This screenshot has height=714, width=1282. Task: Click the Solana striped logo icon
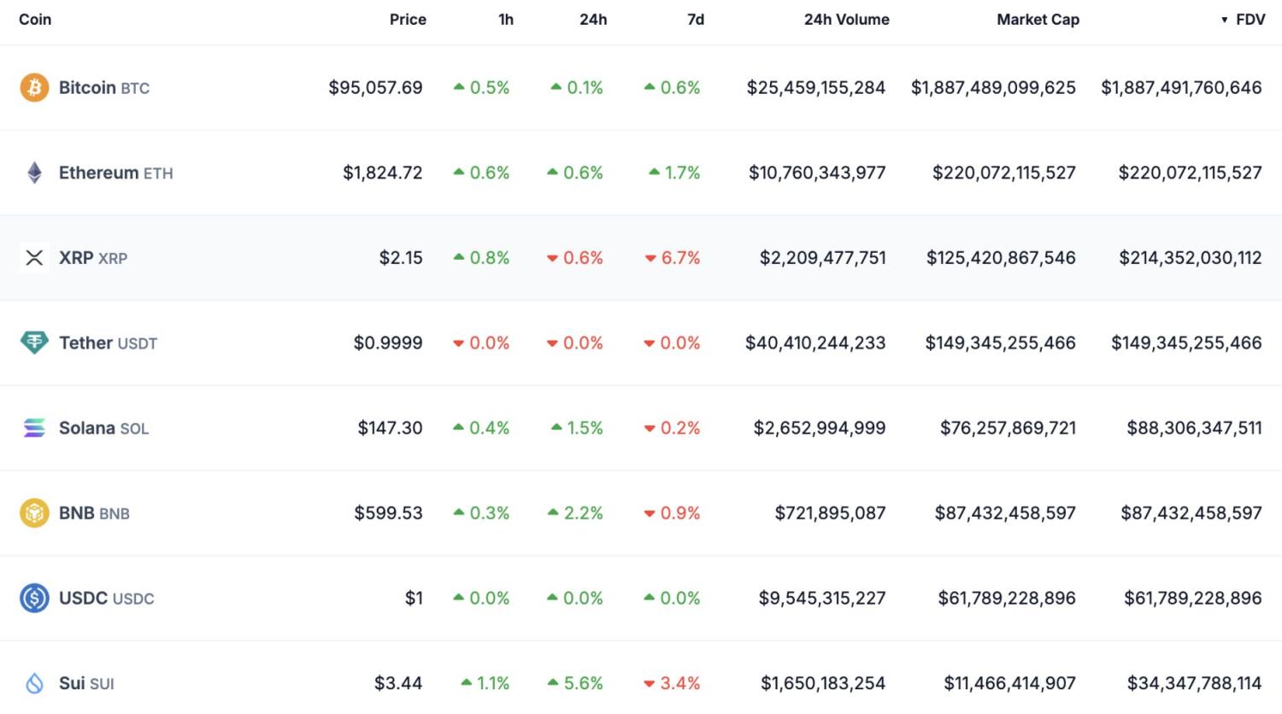[34, 428]
